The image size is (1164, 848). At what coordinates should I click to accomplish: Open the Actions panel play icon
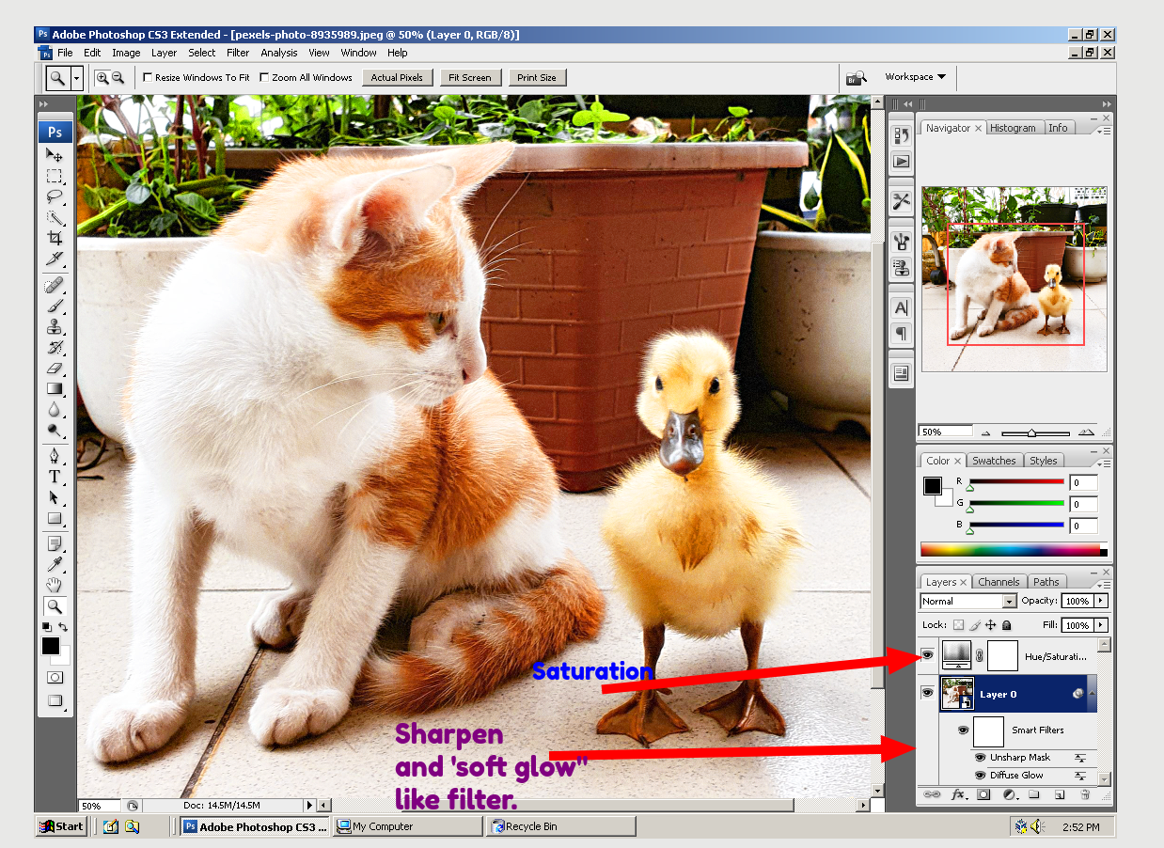(901, 161)
